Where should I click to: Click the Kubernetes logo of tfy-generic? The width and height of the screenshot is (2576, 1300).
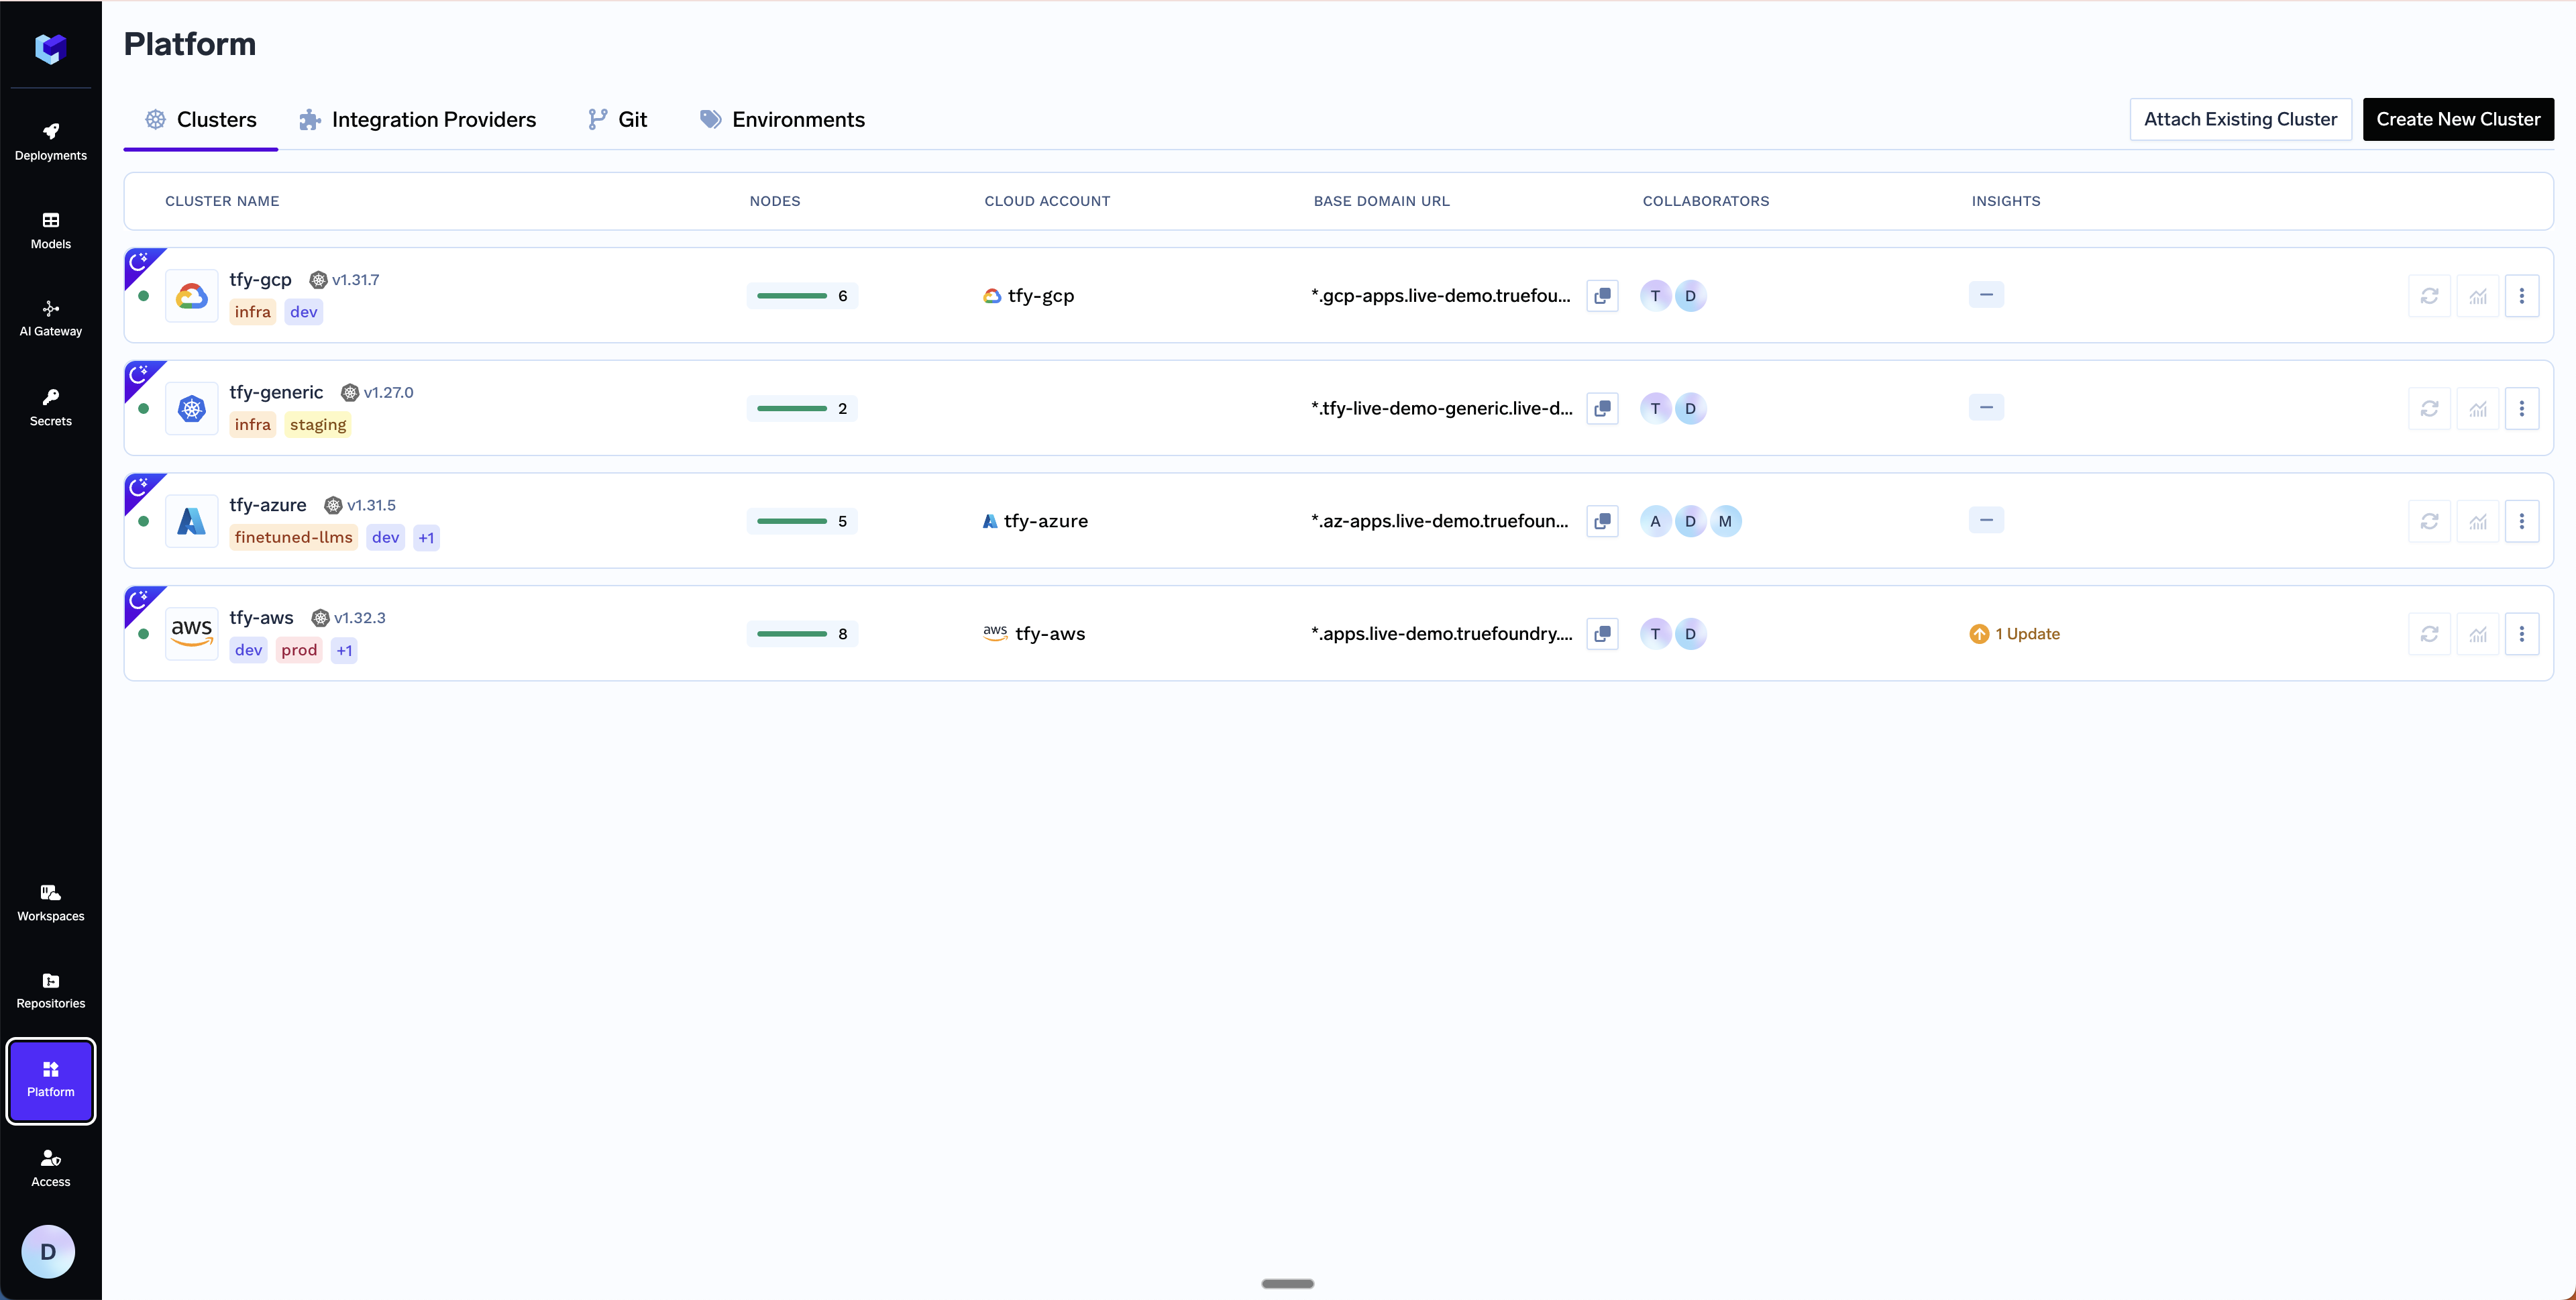click(x=191, y=408)
